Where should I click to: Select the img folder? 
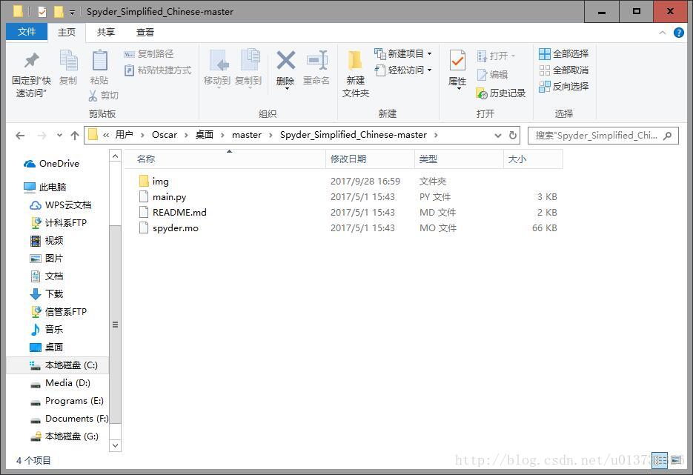coord(160,181)
